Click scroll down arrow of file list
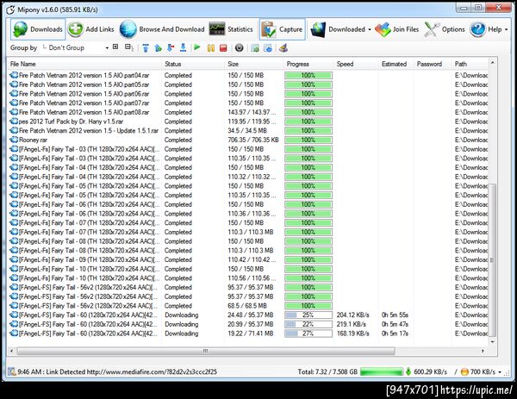Screen dimensions: 517x399 tap(493, 341)
